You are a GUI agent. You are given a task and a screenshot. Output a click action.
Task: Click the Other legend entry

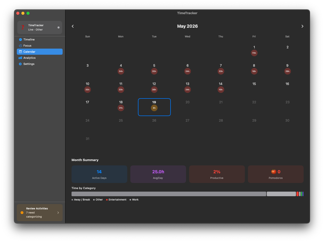pyautogui.click(x=98, y=200)
